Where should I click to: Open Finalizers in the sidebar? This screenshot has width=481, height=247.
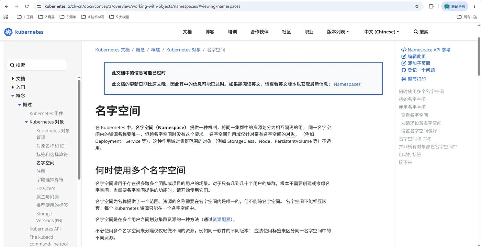46,188
